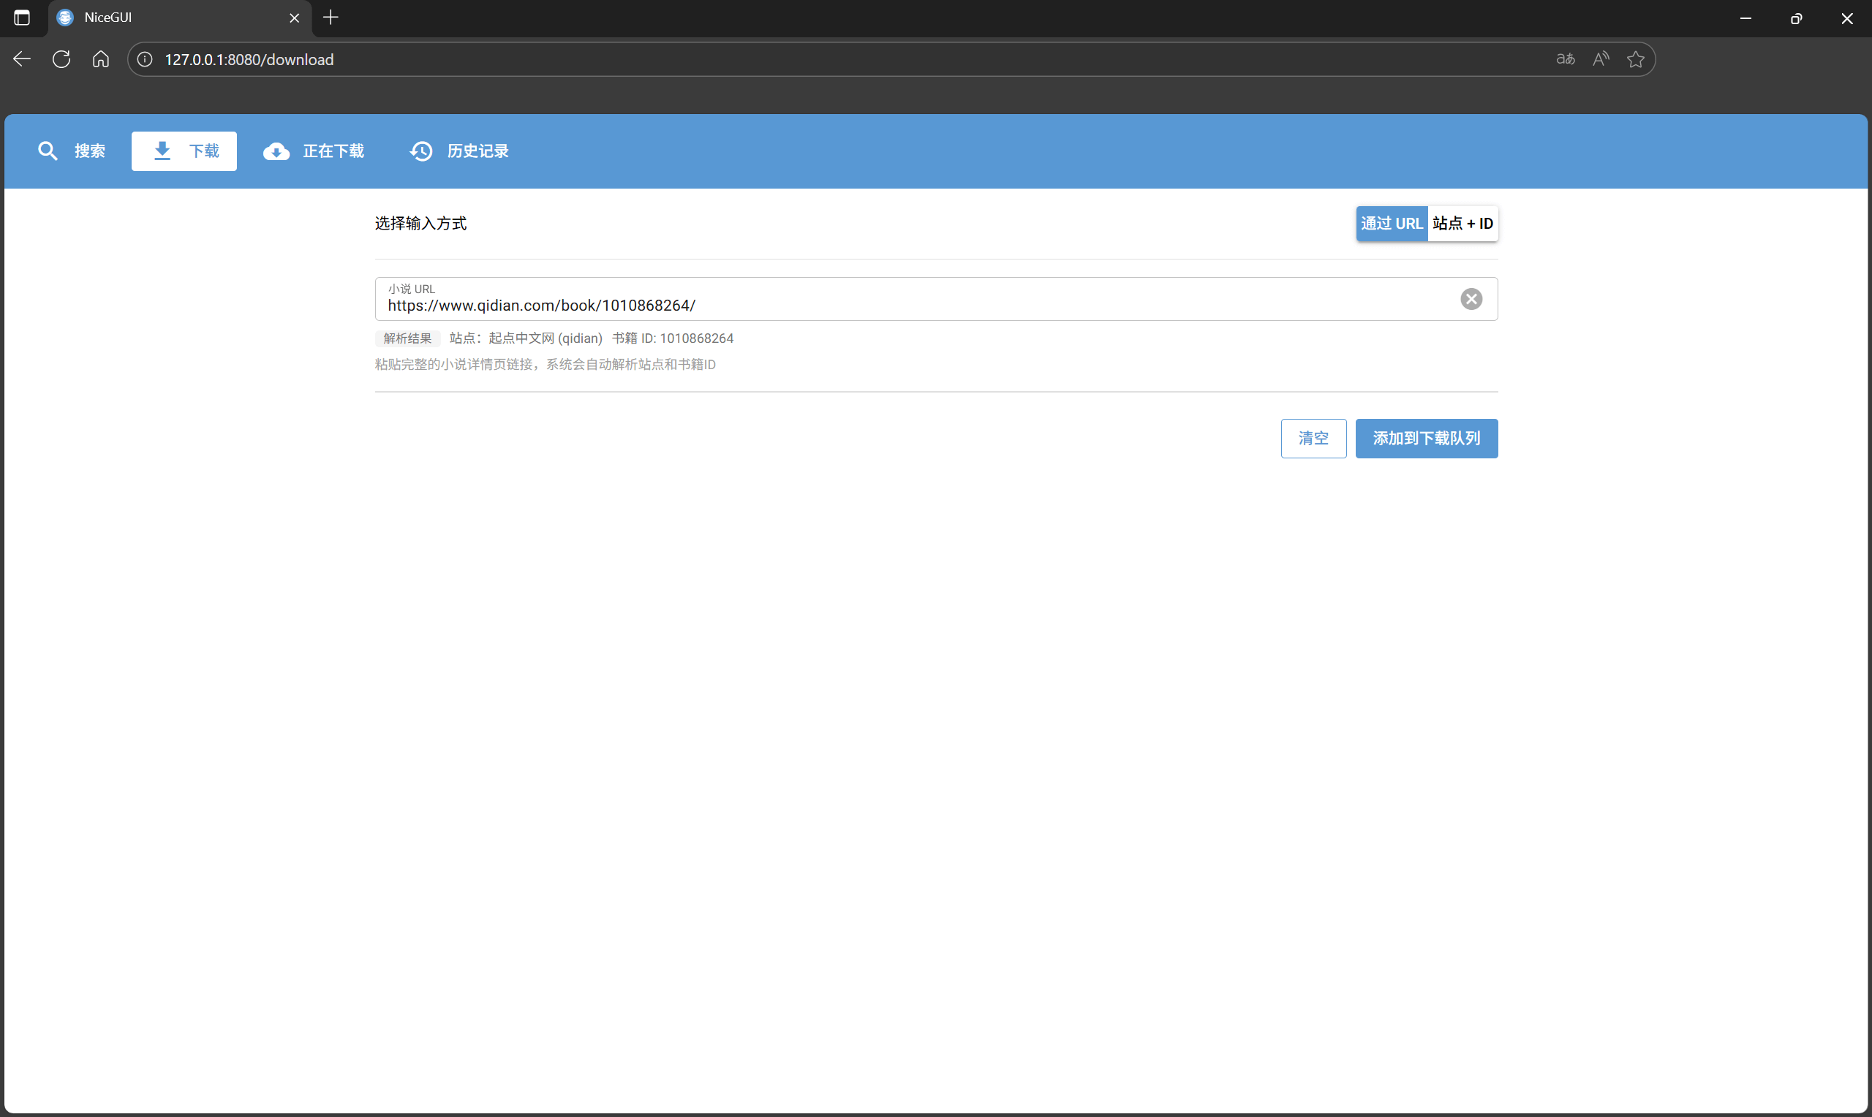Go back using the back arrow icon
Viewport: 1872px width, 1117px height.
[22, 58]
